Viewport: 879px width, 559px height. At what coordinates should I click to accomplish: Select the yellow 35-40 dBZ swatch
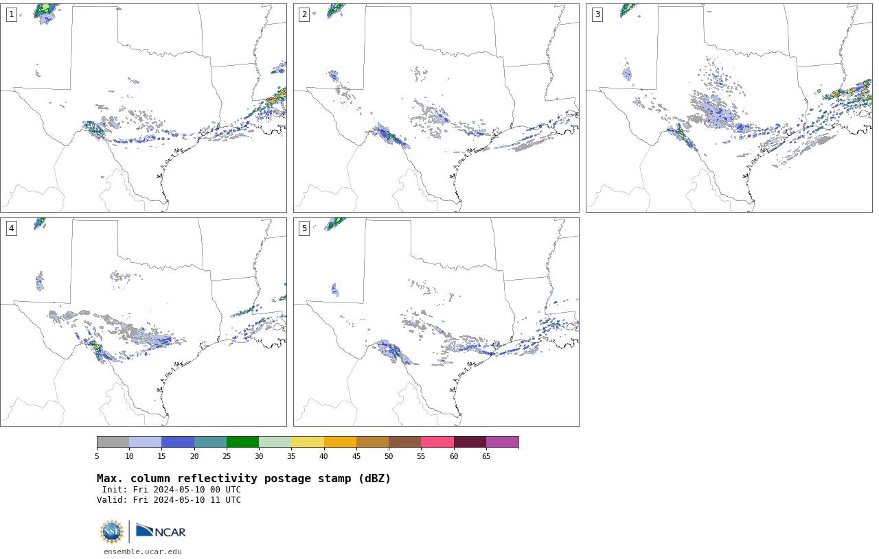[308, 442]
